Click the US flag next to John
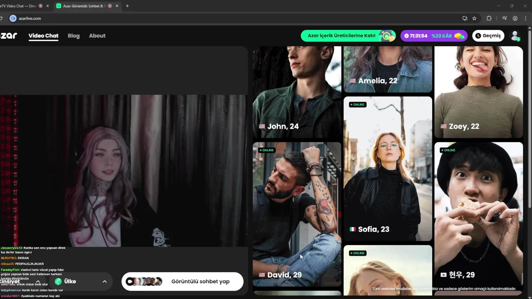 (262, 126)
